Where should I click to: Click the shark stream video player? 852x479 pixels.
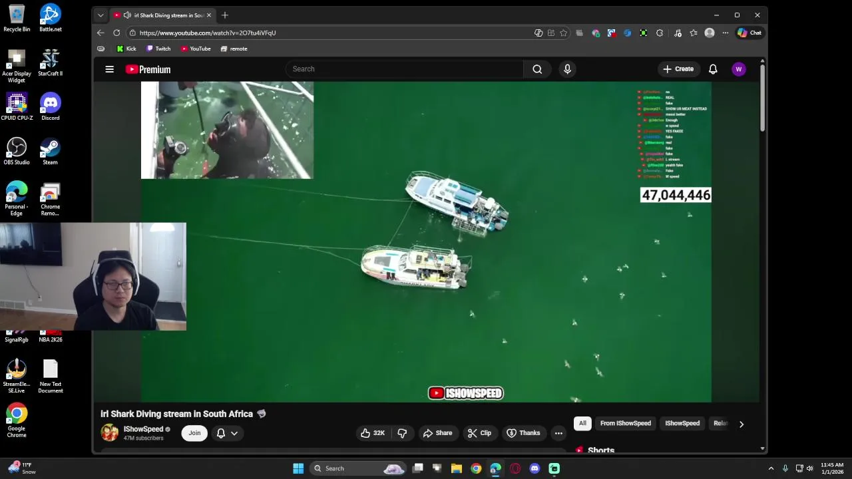426,242
